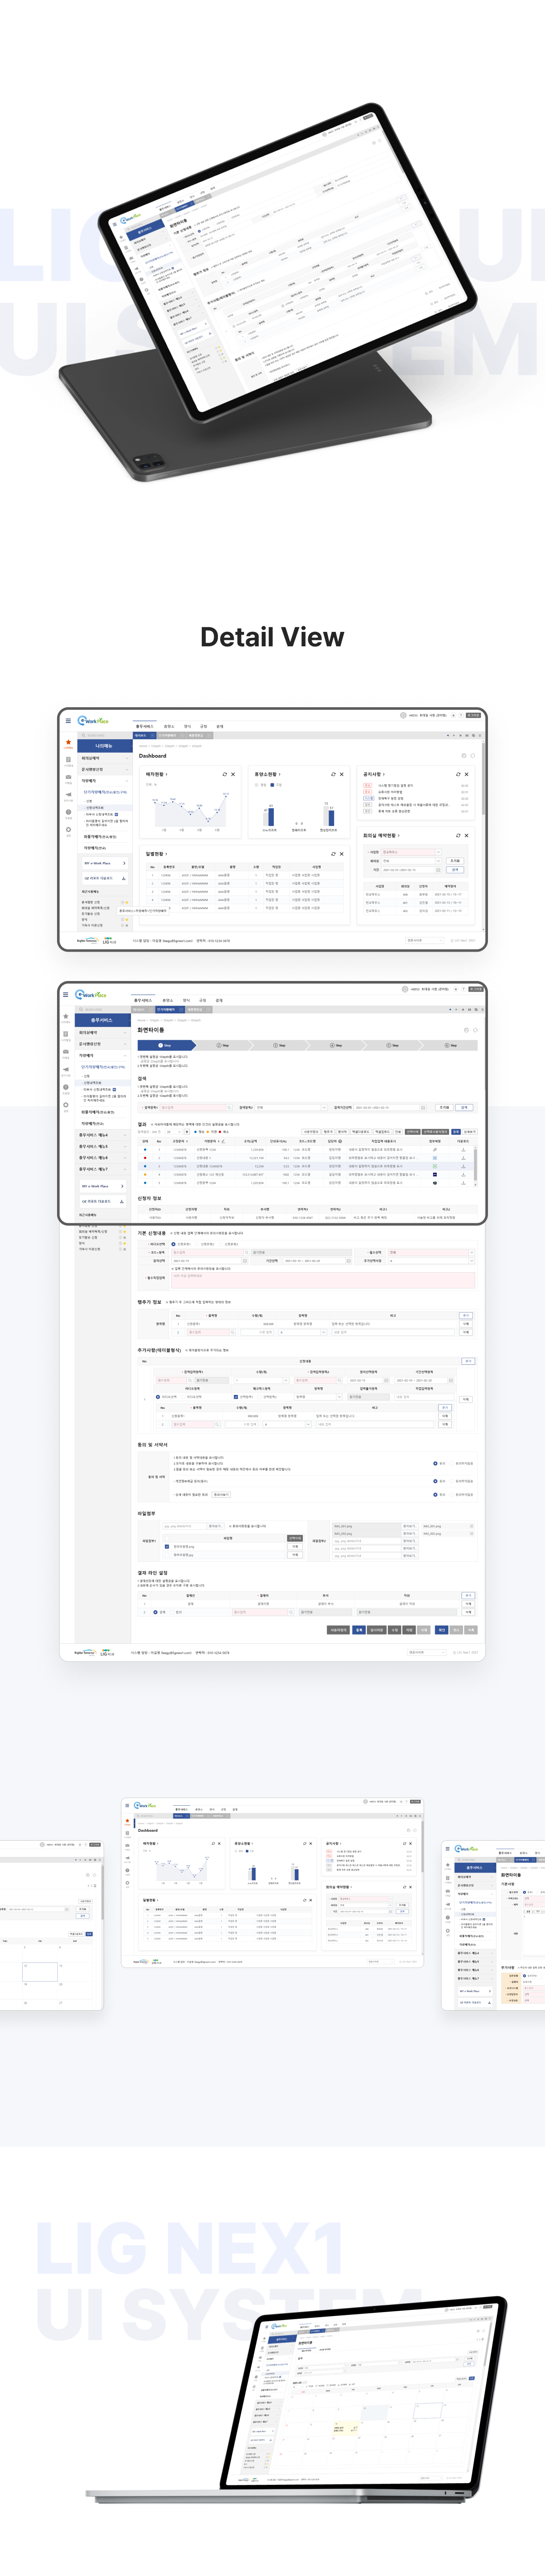Image resolution: width=545 pixels, height=2576 pixels.
Task: Tick checkbox in 파일첨부 file list header
Action: tap(167, 1539)
